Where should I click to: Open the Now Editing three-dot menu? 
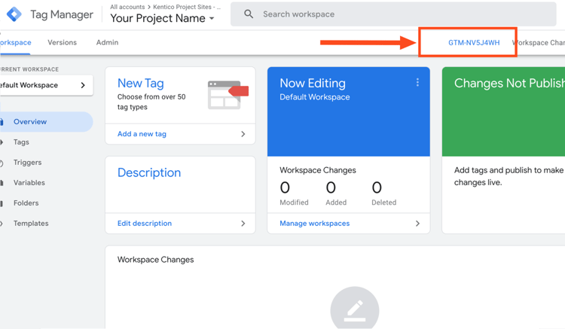[x=417, y=82]
